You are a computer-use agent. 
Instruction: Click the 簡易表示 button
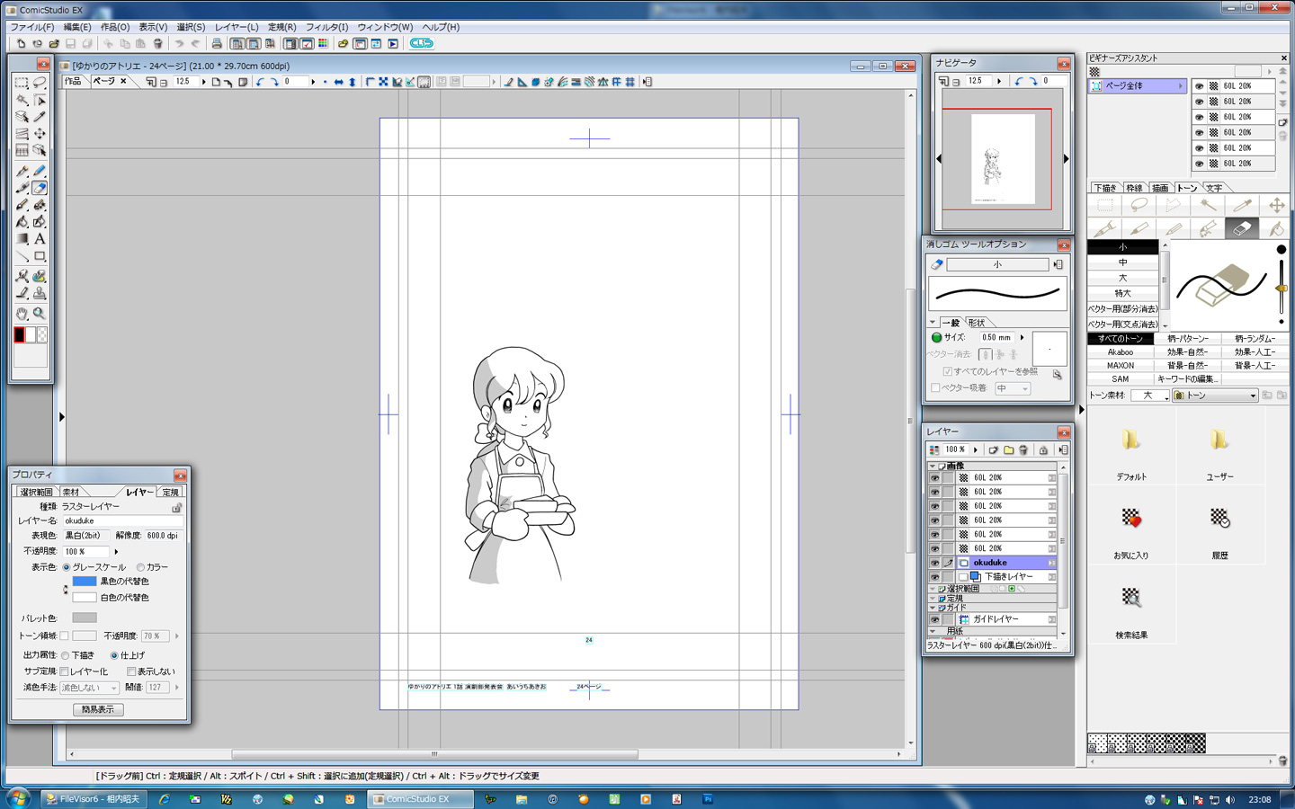pyautogui.click(x=98, y=709)
